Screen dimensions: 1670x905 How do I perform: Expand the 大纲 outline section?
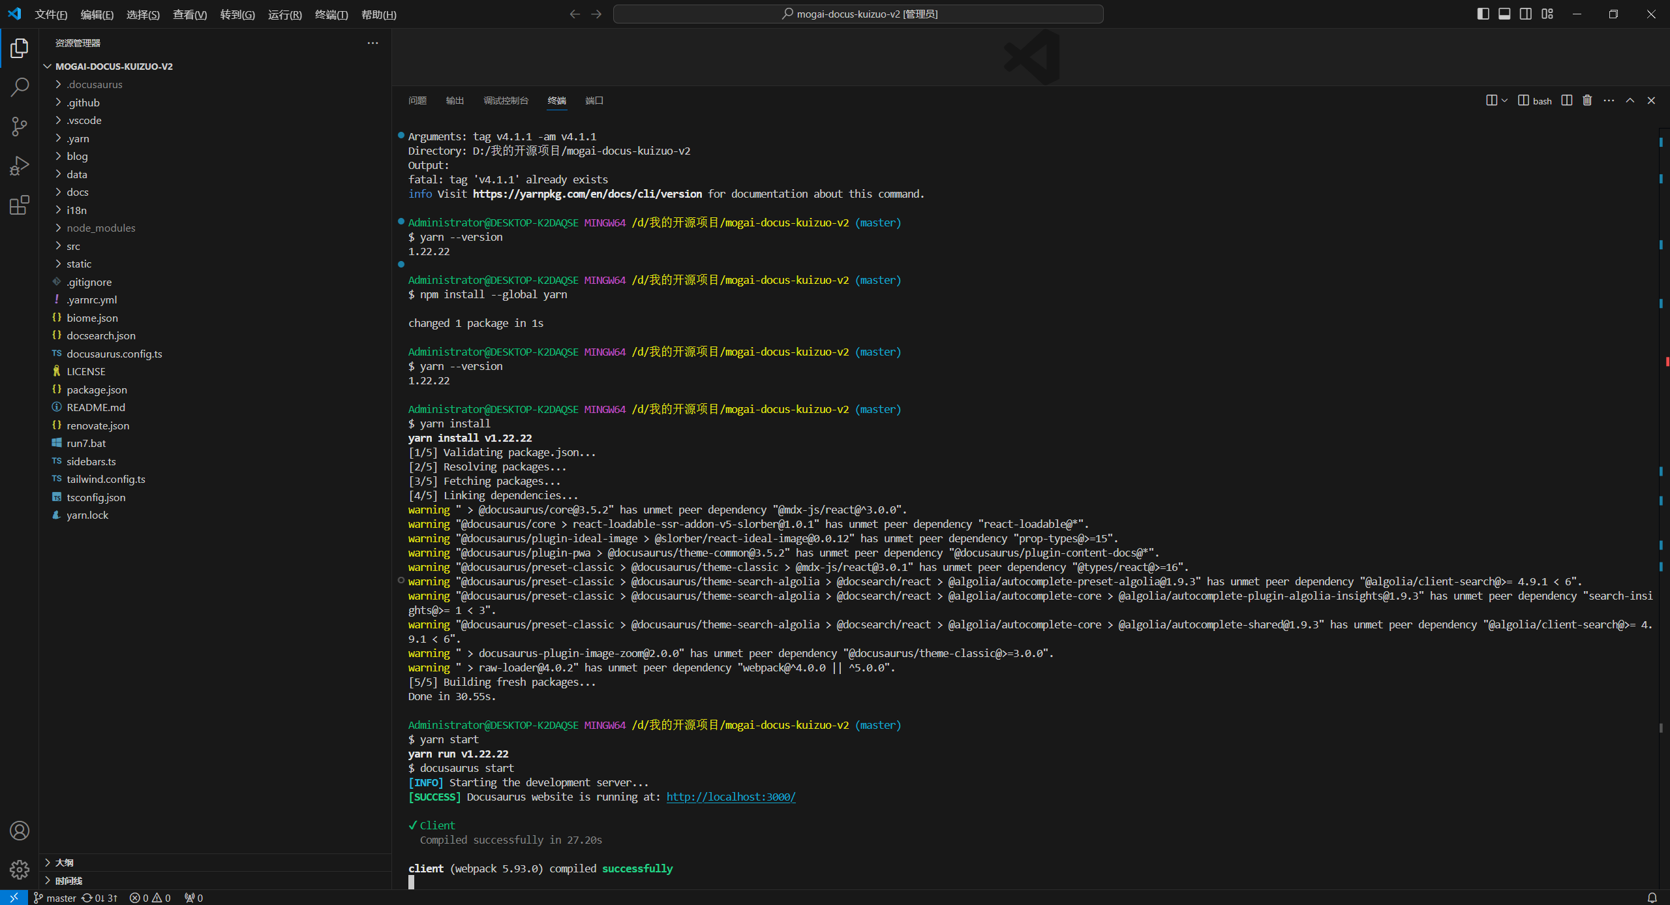[x=215, y=863]
